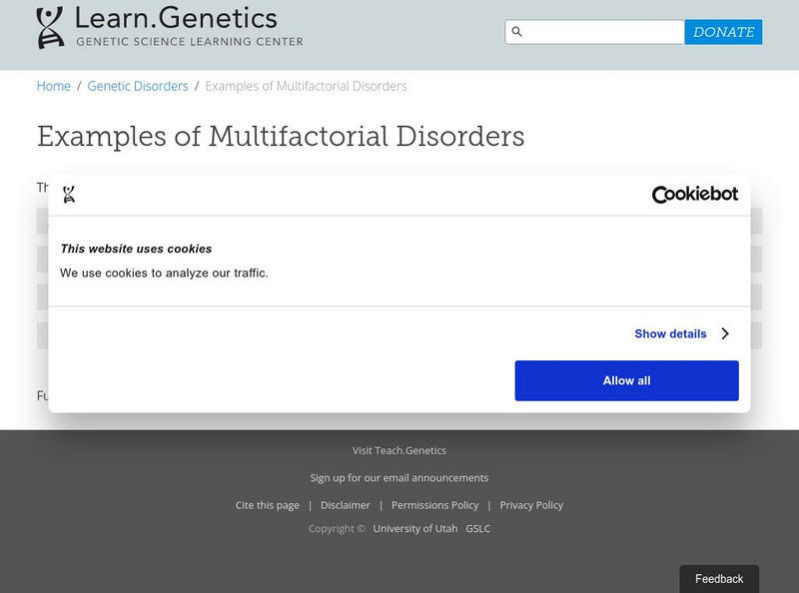The width and height of the screenshot is (799, 593).
Task: Open Show details in cookie dialog
Action: point(670,333)
